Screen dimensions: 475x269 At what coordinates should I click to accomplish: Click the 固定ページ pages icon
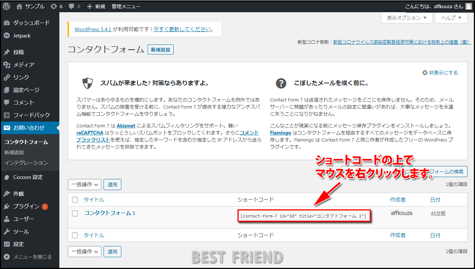coord(7,90)
